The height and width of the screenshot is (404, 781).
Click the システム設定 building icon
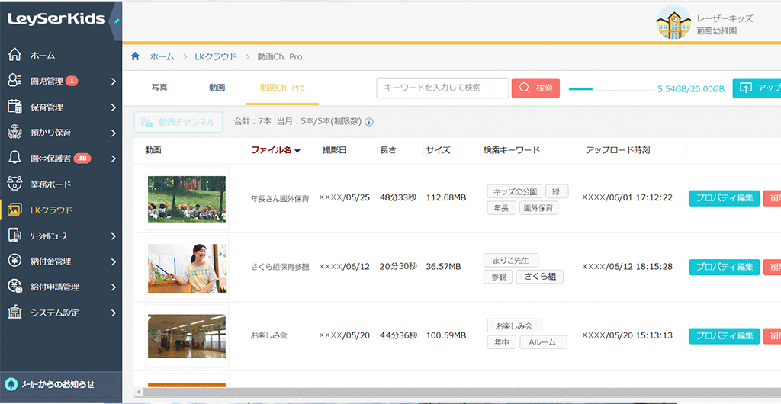pos(15,313)
